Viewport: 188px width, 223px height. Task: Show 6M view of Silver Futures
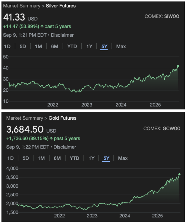(54, 46)
